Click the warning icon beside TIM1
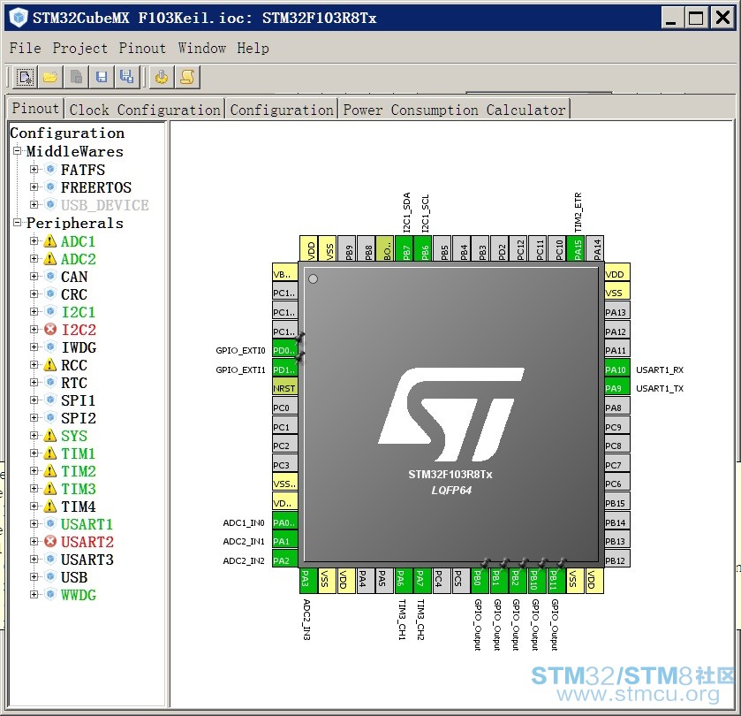 coord(50,453)
